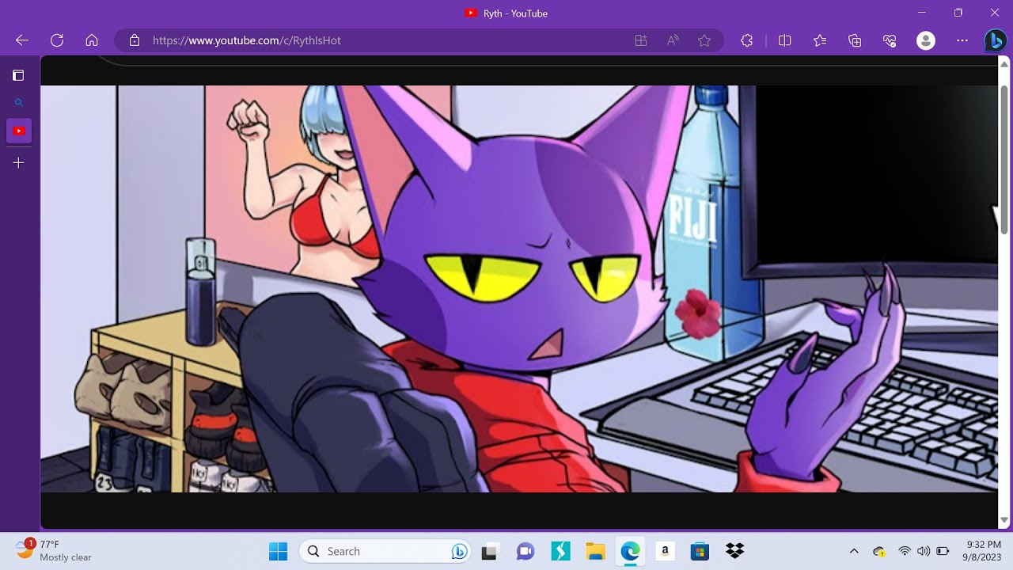The height and width of the screenshot is (570, 1013).
Task: Open Amazon from the taskbar
Action: 665,551
